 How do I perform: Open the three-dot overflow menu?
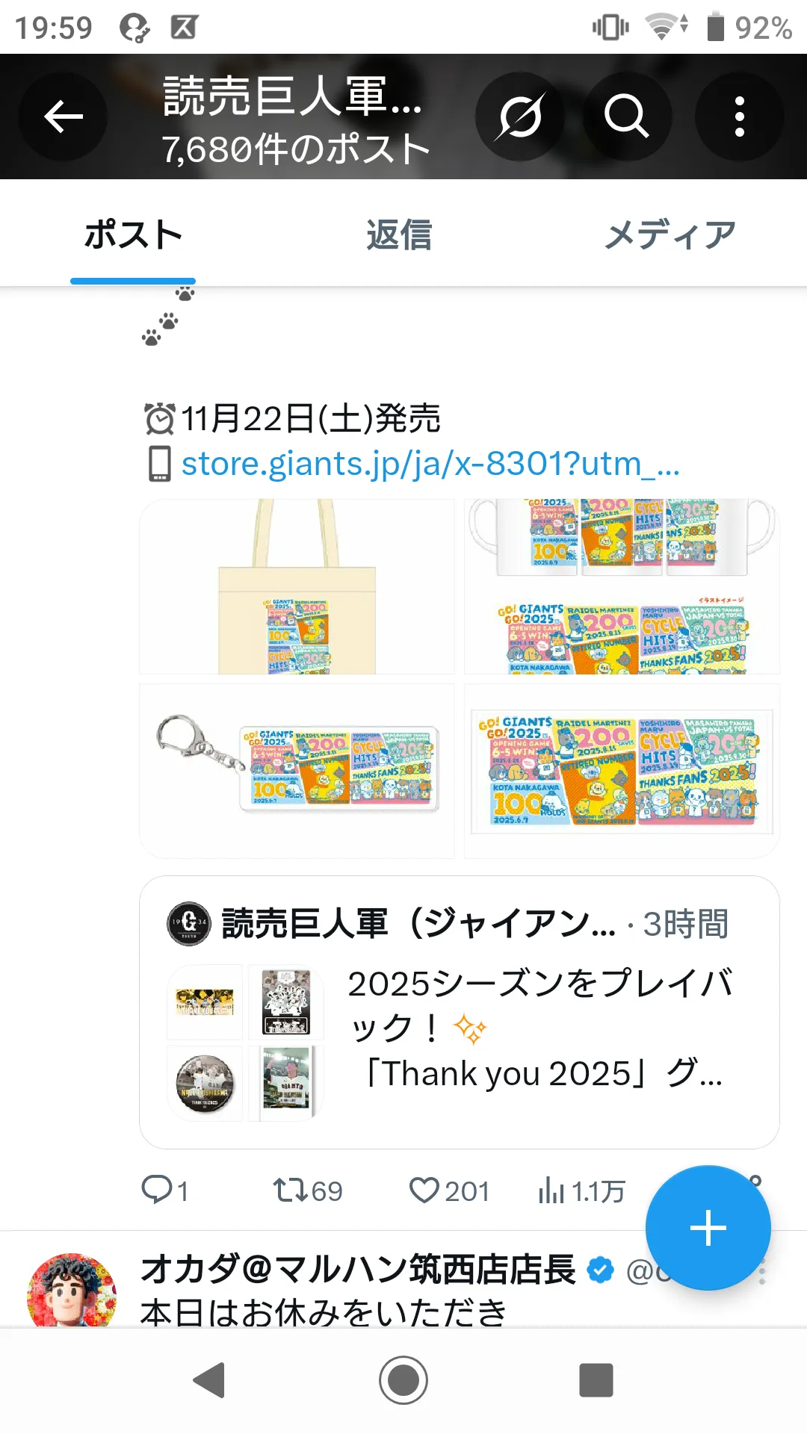(739, 117)
